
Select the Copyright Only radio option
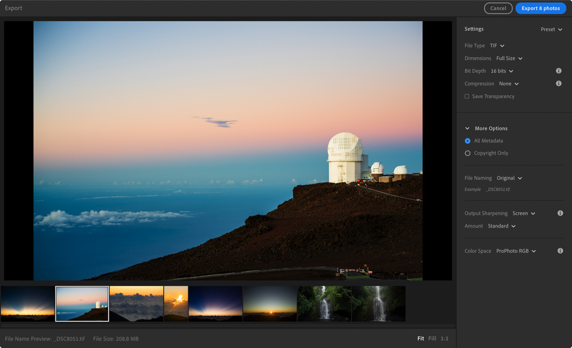pos(468,153)
